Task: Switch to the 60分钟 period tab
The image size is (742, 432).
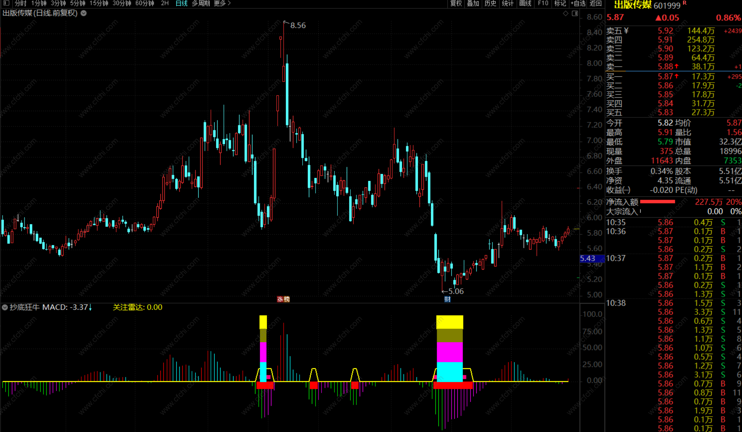Action: point(145,3)
